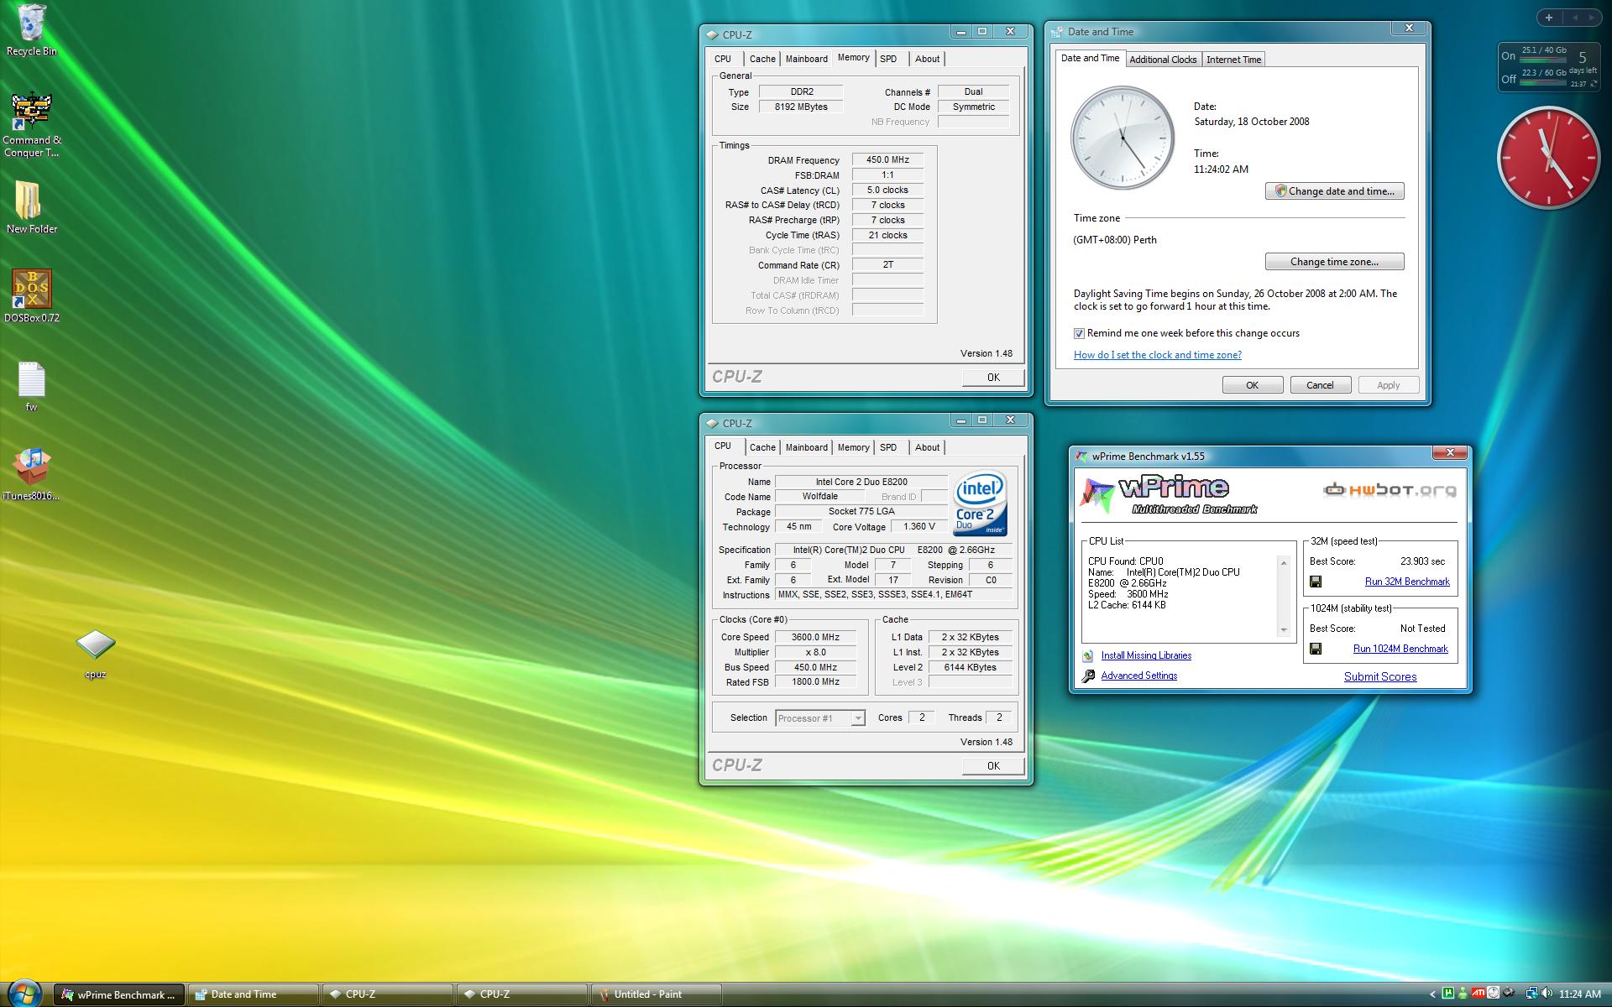Click the Intel Core 2 Duo logo

pos(979,503)
